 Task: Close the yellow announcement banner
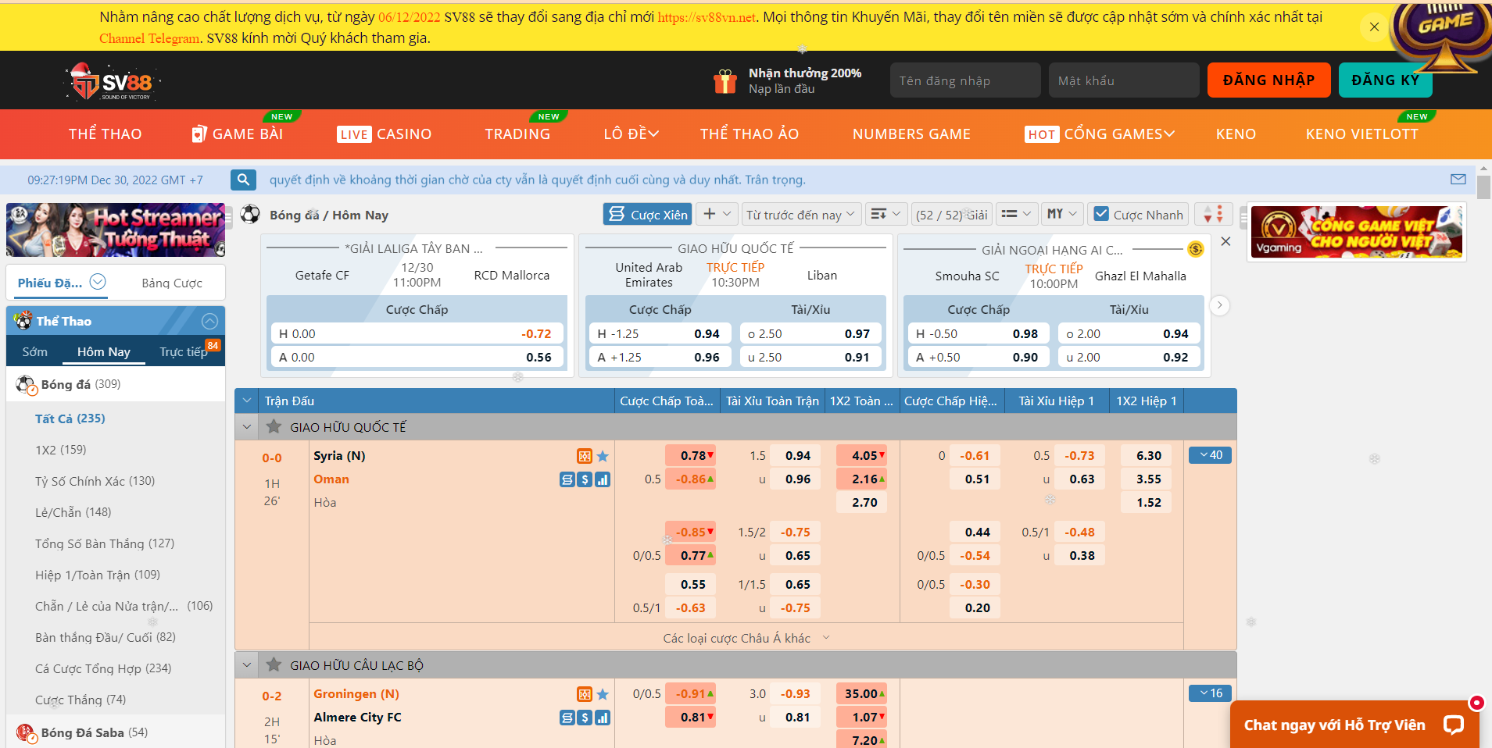point(1374,27)
